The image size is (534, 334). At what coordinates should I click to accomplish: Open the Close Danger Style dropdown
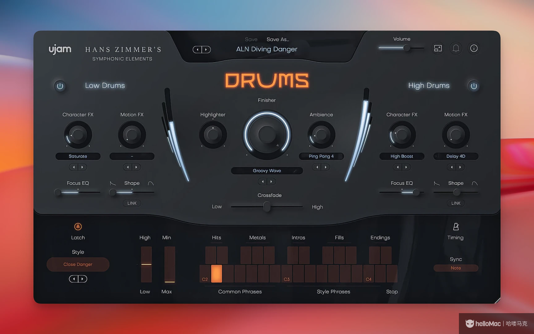click(x=78, y=264)
